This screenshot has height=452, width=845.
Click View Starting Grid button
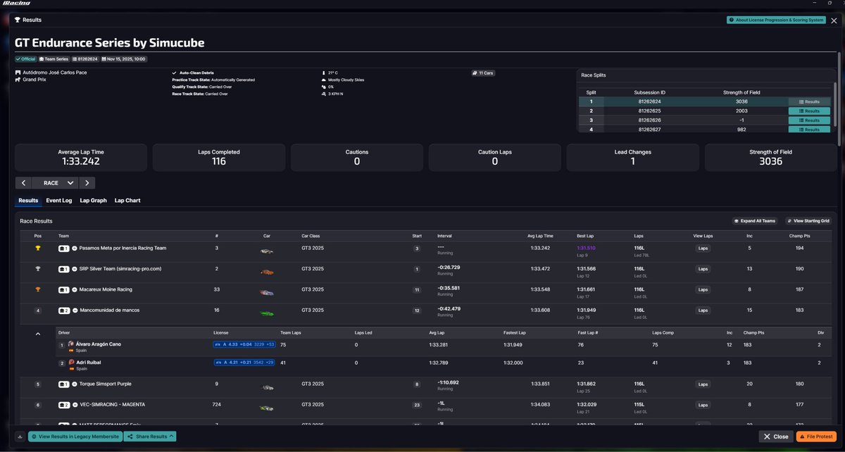[x=808, y=221]
